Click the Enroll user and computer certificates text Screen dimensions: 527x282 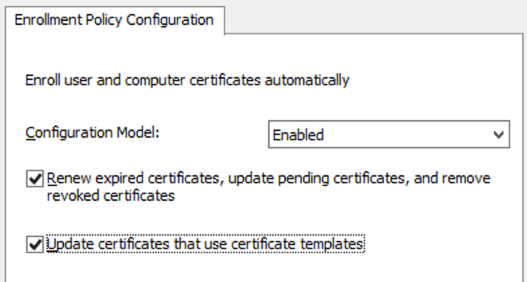pyautogui.click(x=187, y=81)
